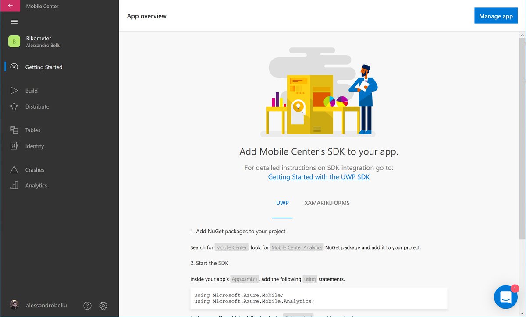Click the Manage app button
526x317 pixels.
pyautogui.click(x=496, y=16)
